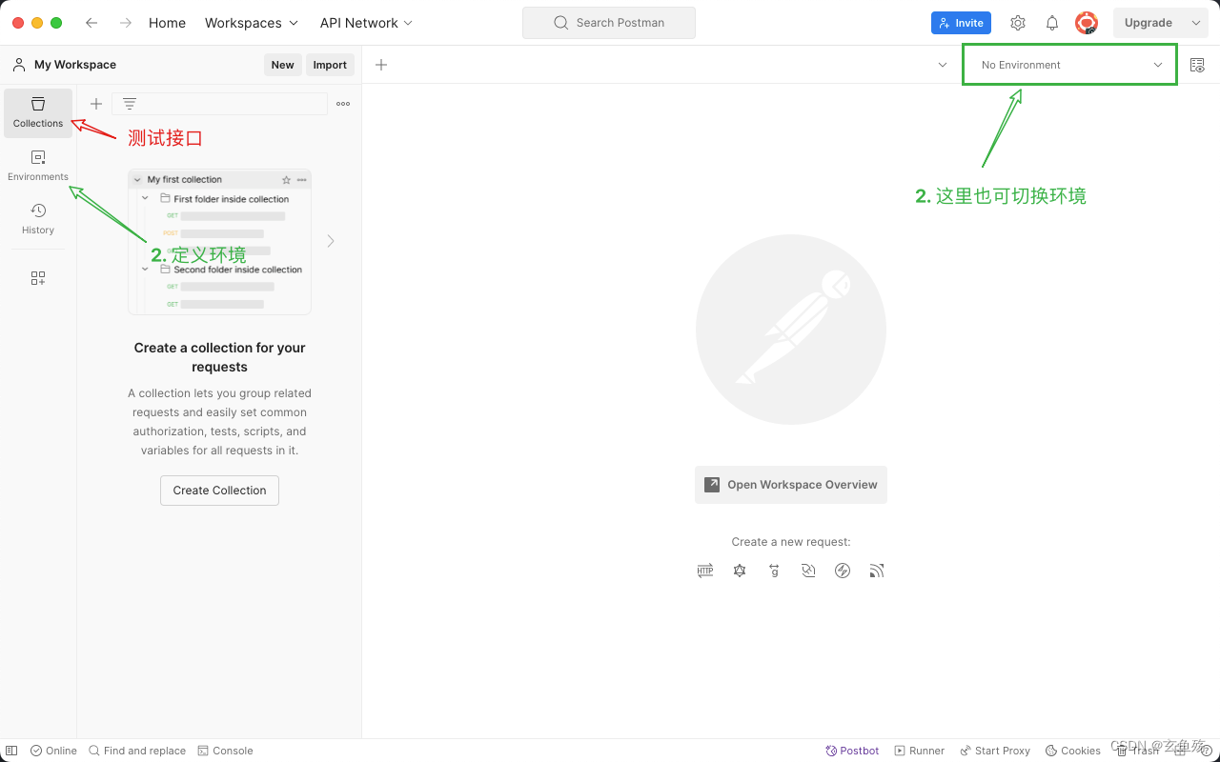Open the History sidebar tab
This screenshot has width=1220, height=762.
point(38,219)
